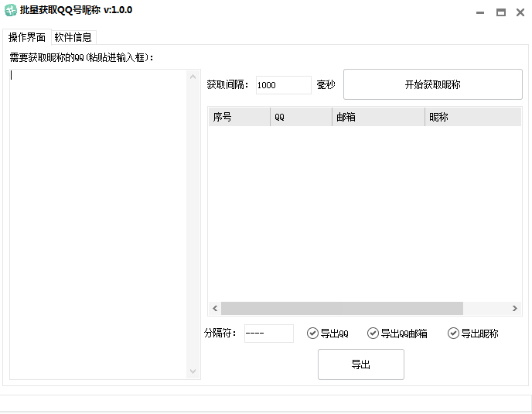Switch to the 软件信息 tab
The width and height of the screenshot is (532, 414).
click(73, 37)
